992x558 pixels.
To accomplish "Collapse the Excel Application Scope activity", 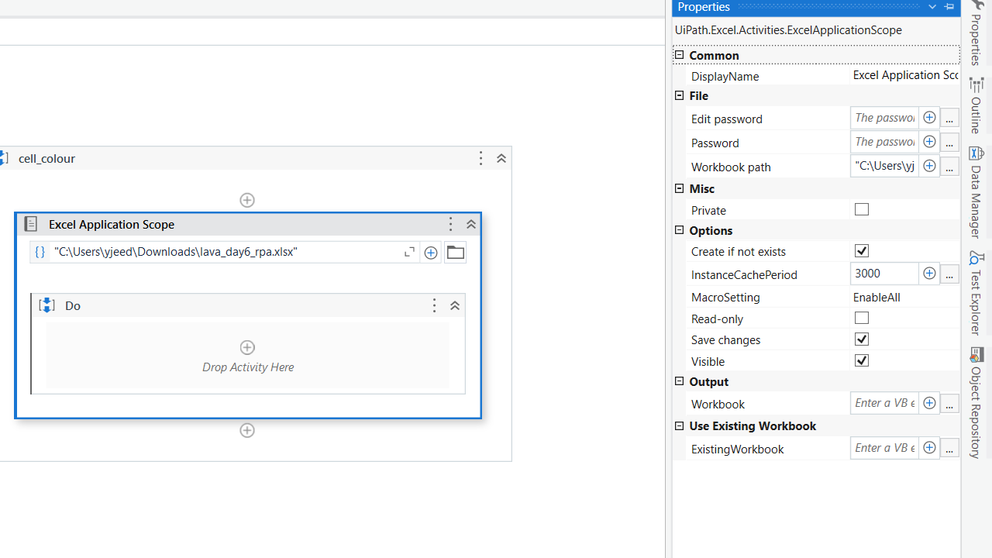I will 471,224.
